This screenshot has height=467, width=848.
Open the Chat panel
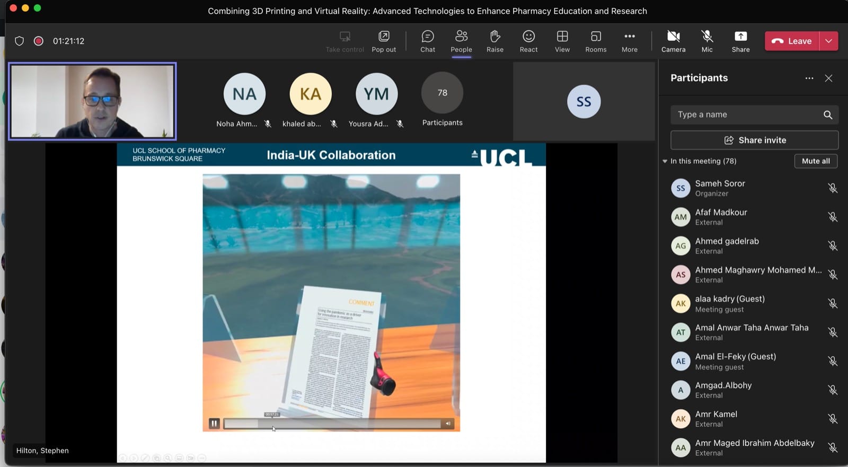pos(427,41)
